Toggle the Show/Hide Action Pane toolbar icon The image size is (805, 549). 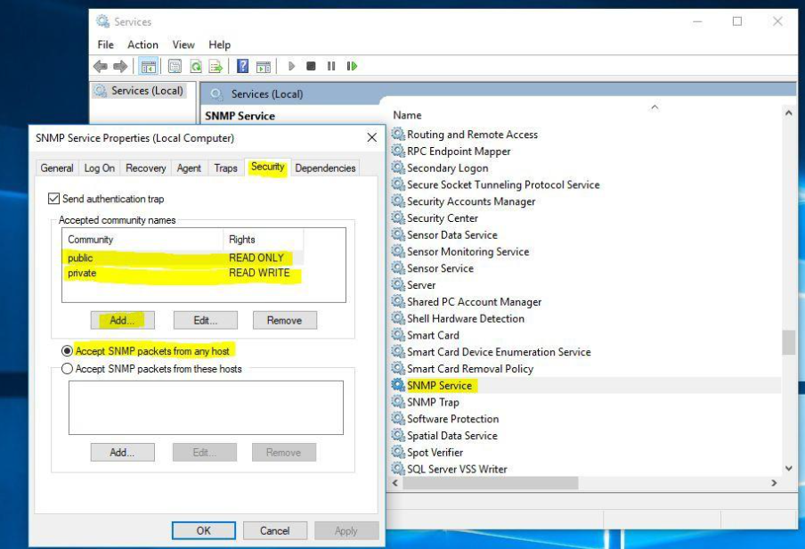(264, 66)
